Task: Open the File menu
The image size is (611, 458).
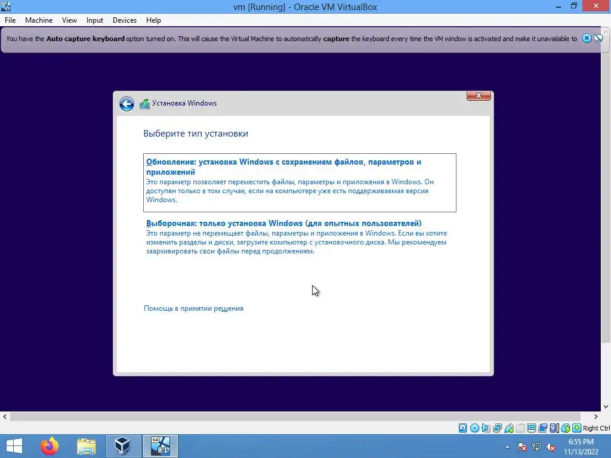Action: click(x=10, y=20)
